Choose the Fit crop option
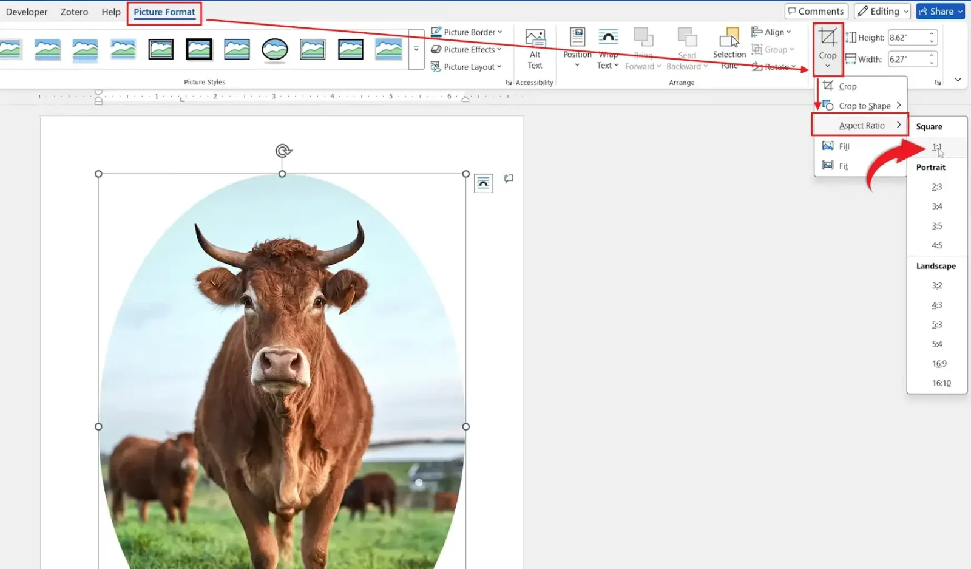The image size is (971, 569). [861, 166]
